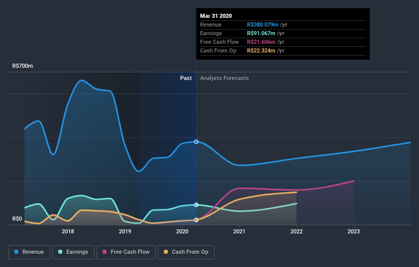Toggle the Free Cash Flow legend button

point(126,252)
